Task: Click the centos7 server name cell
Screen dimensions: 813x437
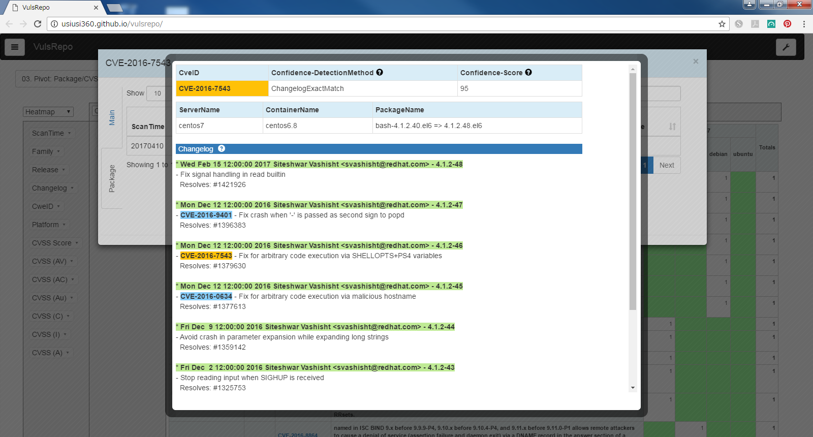Action: tap(220, 126)
